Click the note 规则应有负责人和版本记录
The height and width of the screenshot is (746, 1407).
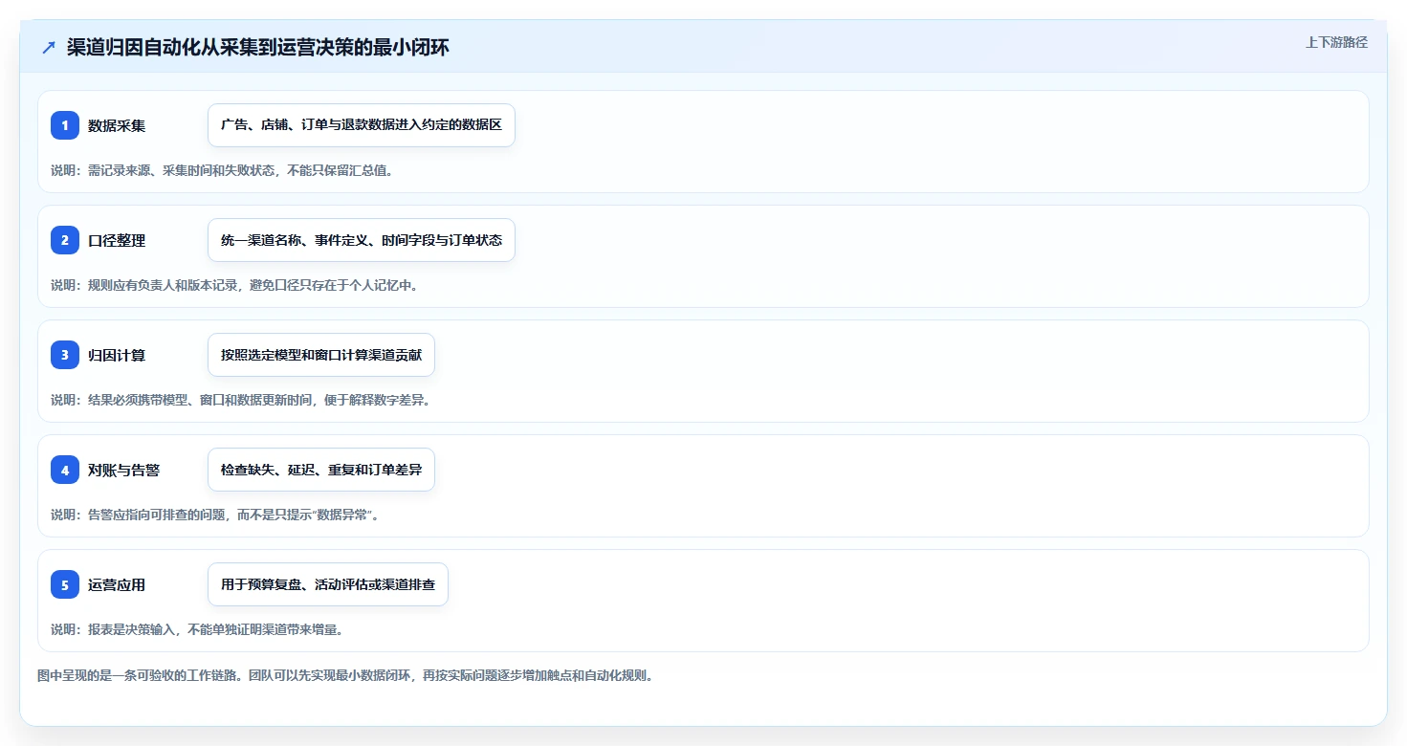[234, 285]
